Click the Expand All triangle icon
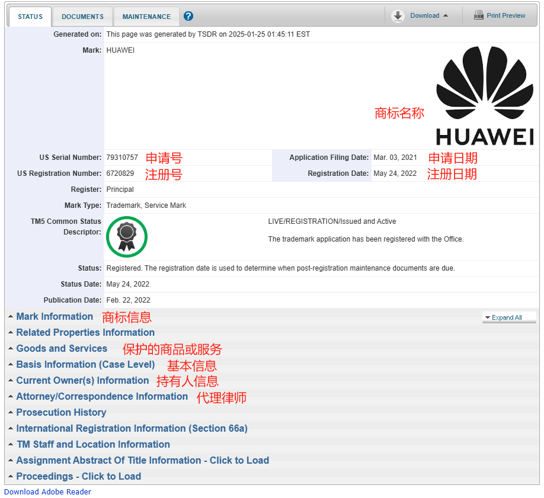 tap(488, 317)
